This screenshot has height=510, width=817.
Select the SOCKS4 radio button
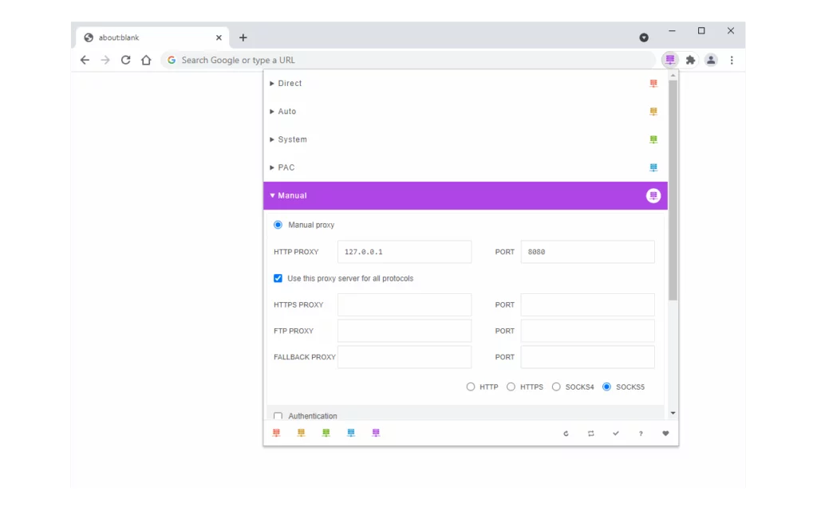tap(555, 386)
